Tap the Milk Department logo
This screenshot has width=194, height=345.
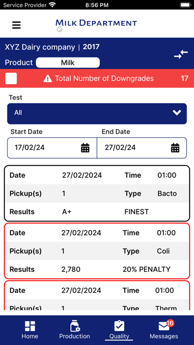click(96, 25)
